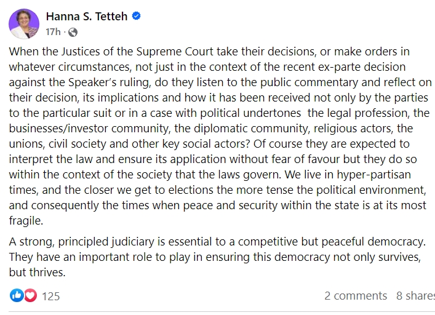435x315 pixels.
Task: Click the blue thumbs-up Like reaction icon
Action: pyautogui.click(x=17, y=296)
